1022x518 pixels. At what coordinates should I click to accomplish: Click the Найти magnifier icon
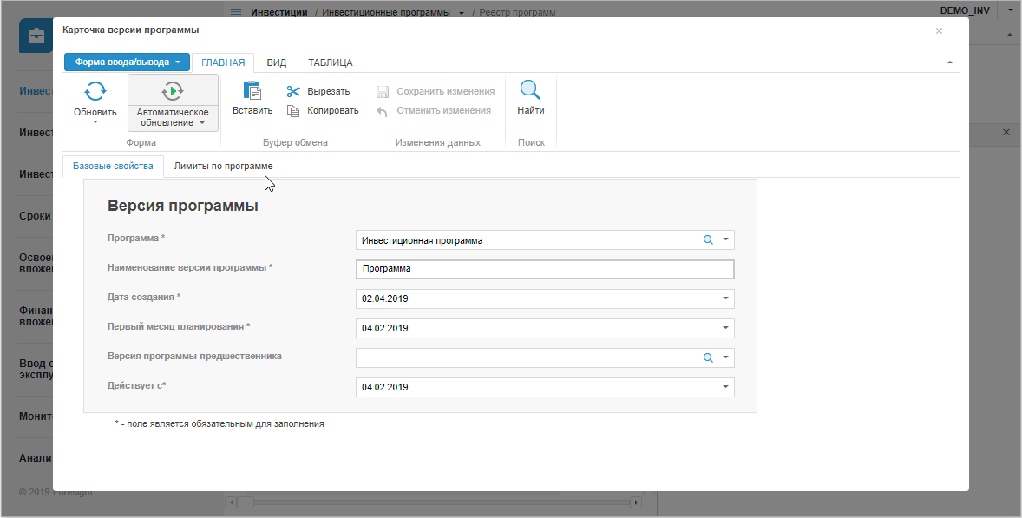530,90
